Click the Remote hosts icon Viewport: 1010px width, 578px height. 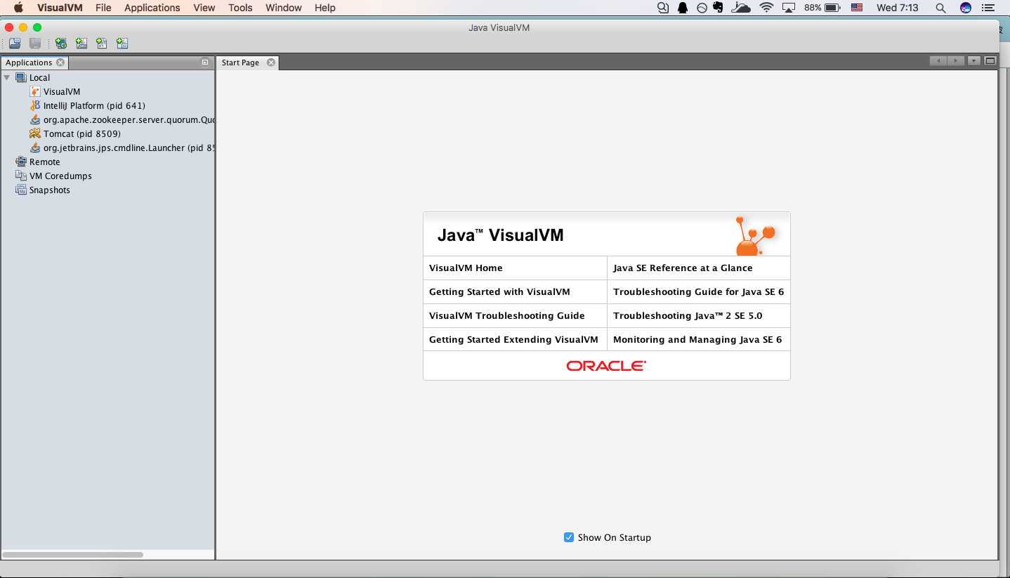(x=21, y=162)
